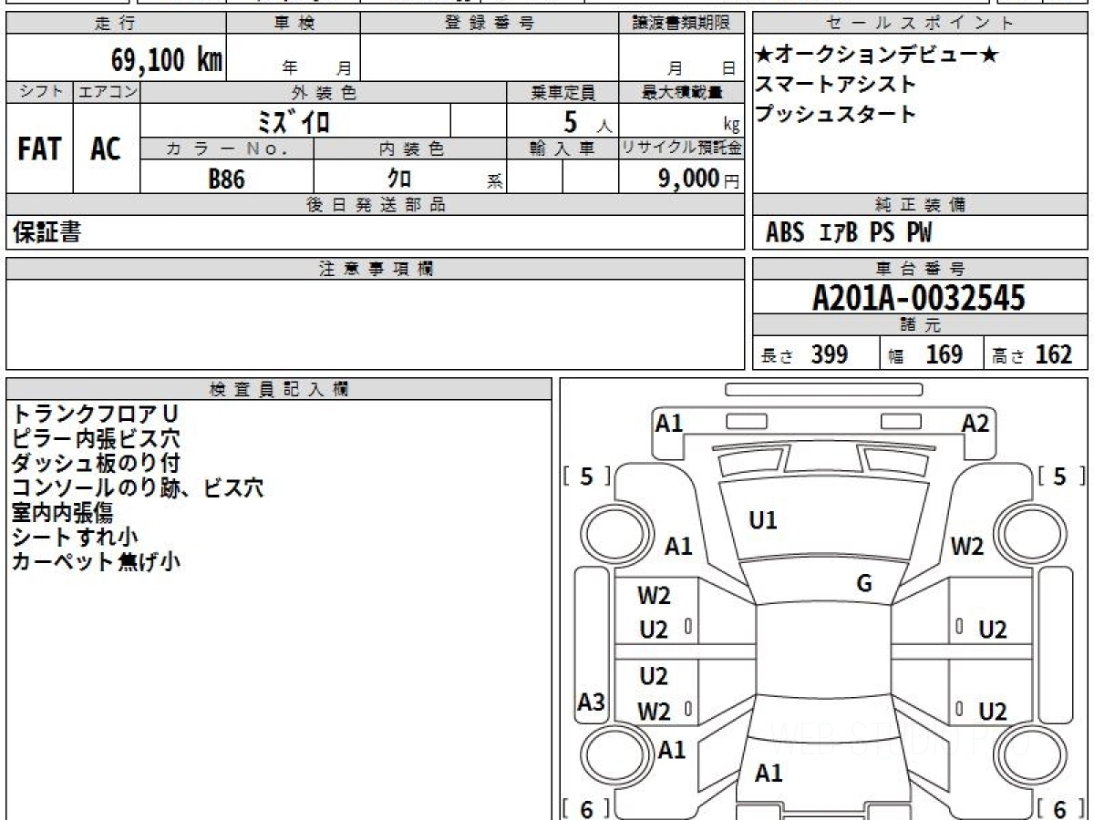Click the empty 注意事項欄 notes box
Image resolution: width=1094 pixels, height=820 pixels.
(375, 324)
